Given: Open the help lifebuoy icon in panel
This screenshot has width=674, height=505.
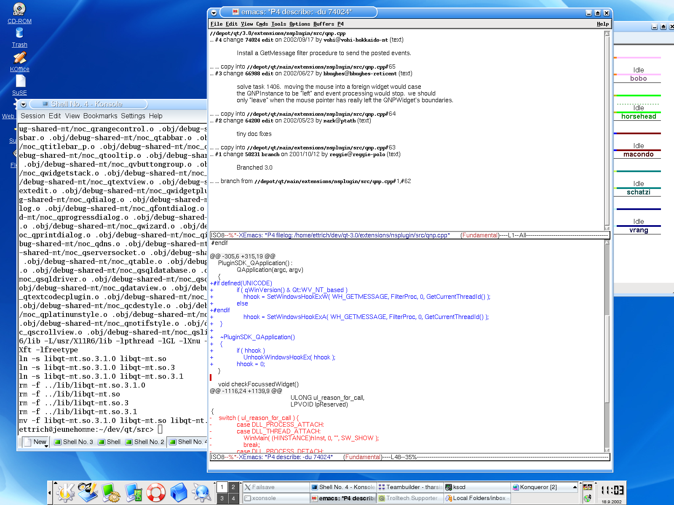Looking at the screenshot, I should tap(156, 492).
